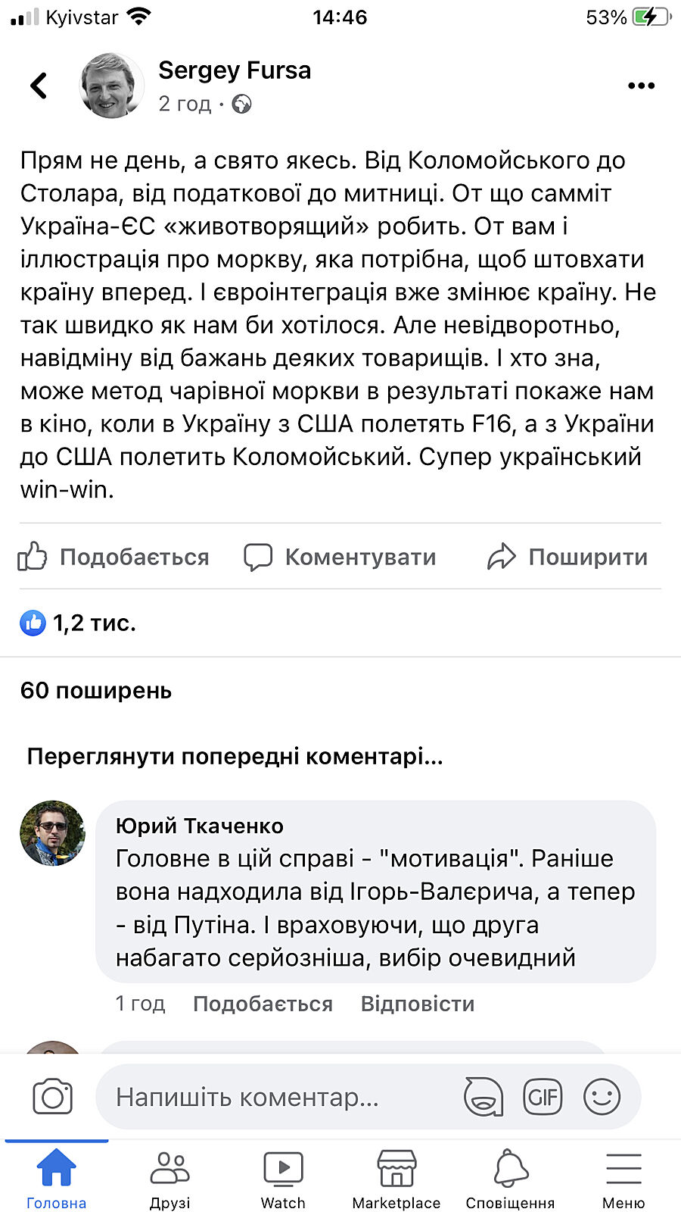Open the three-dots post options menu
681x1212 pixels.
point(641,86)
